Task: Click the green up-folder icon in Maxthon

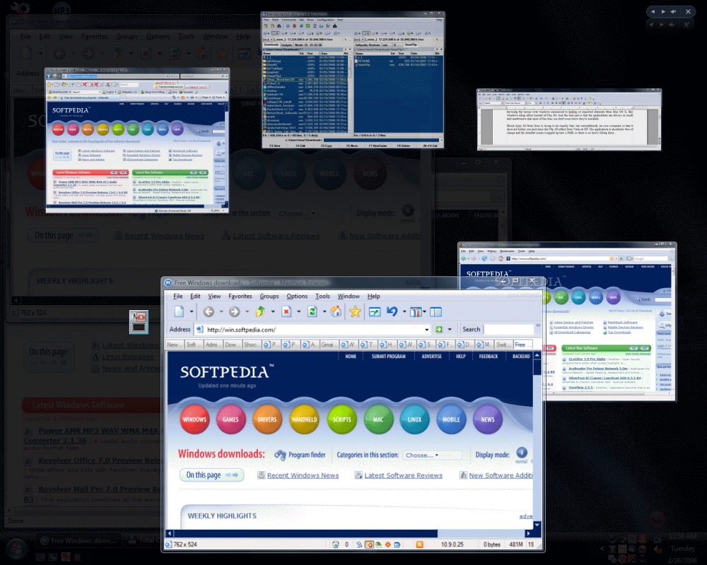Action: [x=260, y=311]
